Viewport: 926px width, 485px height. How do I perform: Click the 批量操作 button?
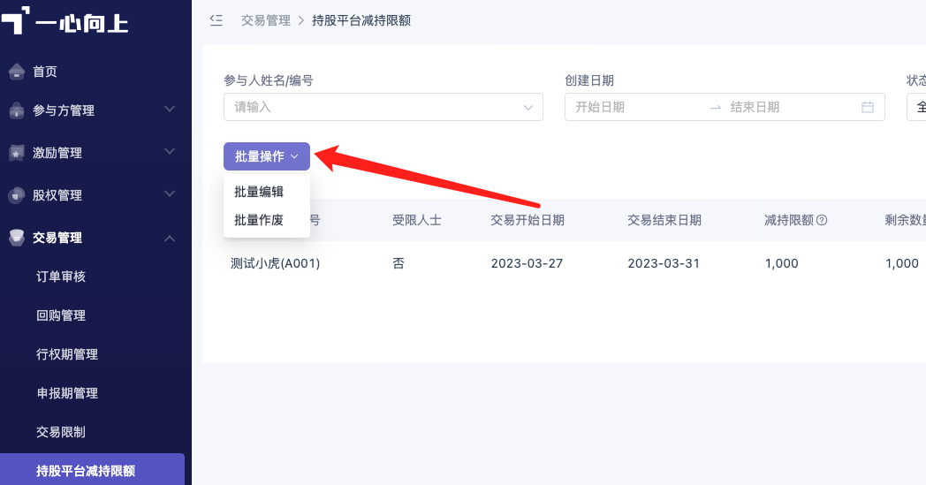point(267,156)
